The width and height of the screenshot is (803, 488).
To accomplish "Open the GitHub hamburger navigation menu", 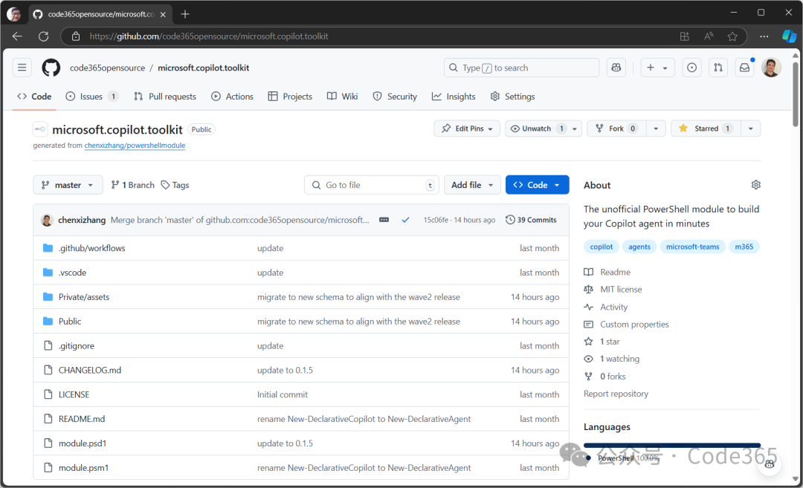I will pyautogui.click(x=22, y=68).
